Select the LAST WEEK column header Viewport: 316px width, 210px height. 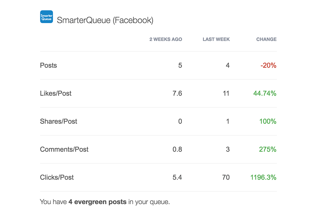point(216,39)
